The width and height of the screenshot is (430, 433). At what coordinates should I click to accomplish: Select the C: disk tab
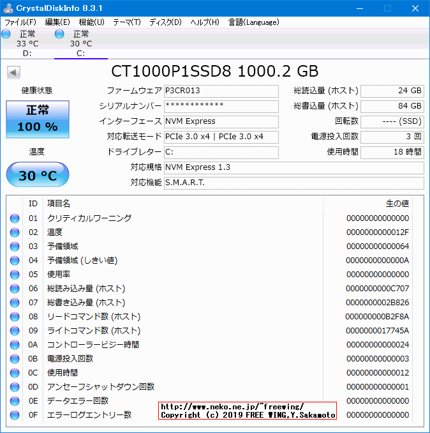coord(81,43)
